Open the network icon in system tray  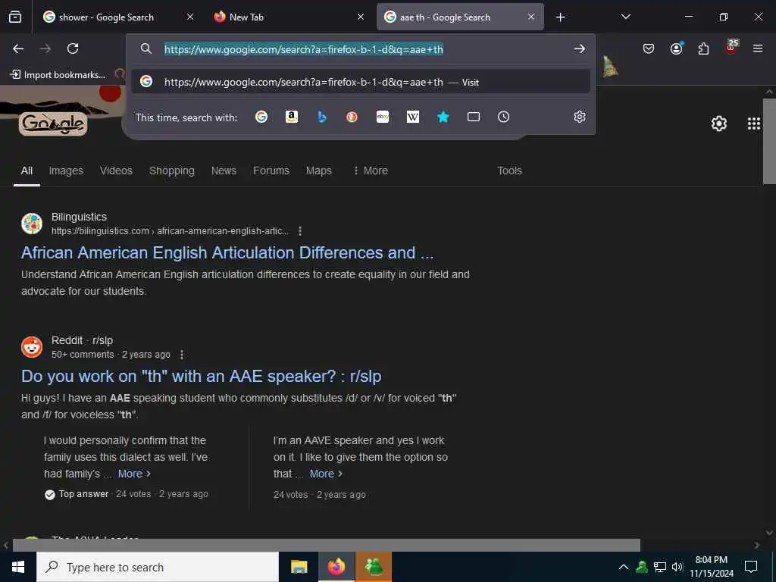tap(660, 567)
